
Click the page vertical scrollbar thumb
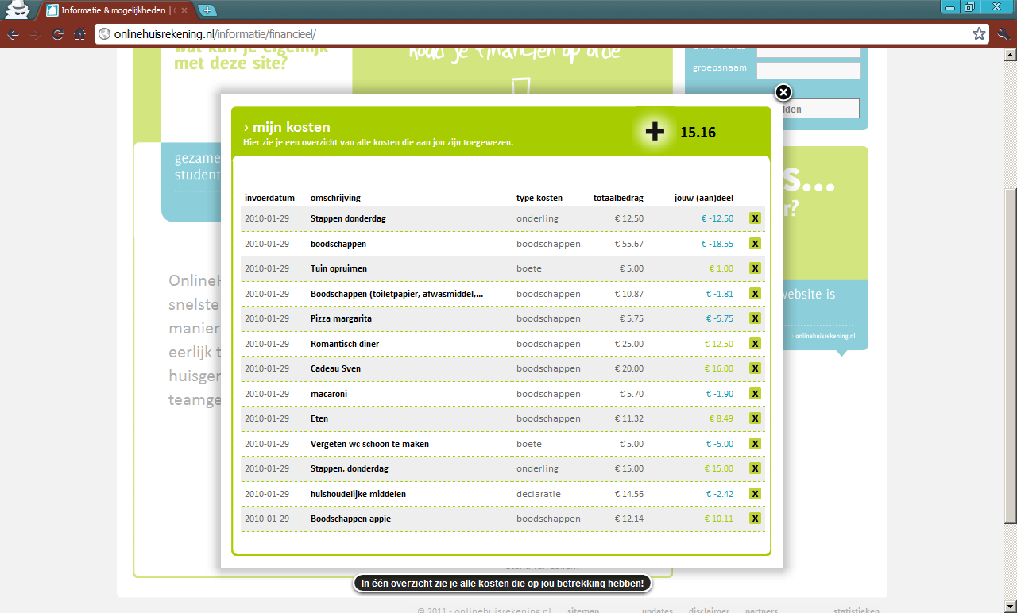pos(1010,356)
